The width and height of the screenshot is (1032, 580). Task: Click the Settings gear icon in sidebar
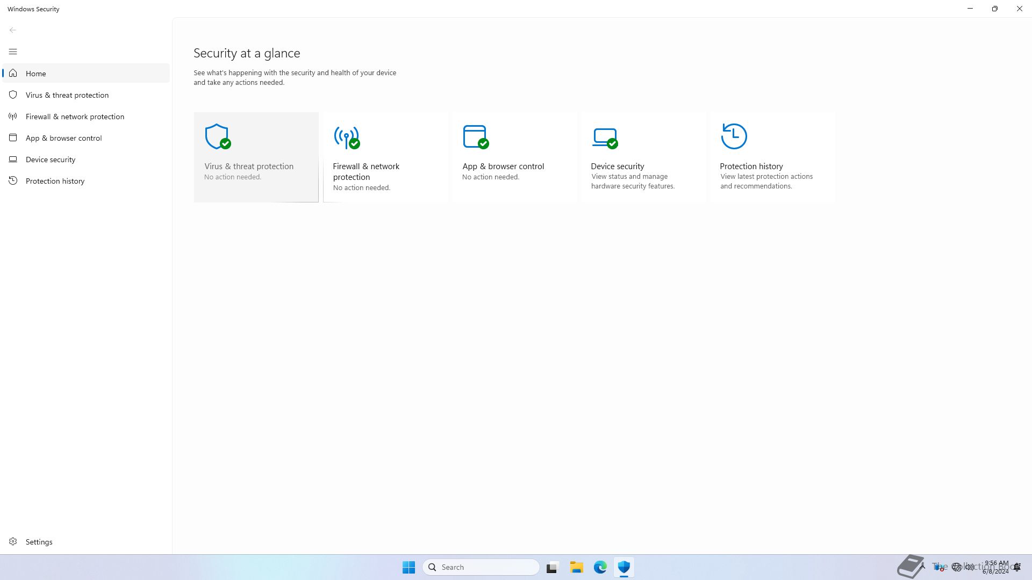click(13, 541)
